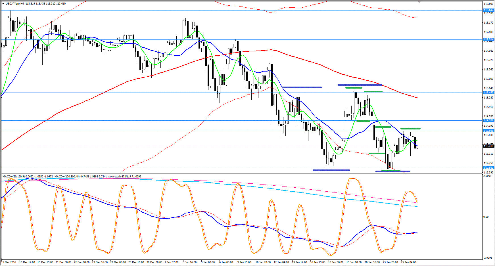Image resolution: width=495 pixels, height=266 pixels.
Task: Select the 117.514 horizontal line price tag
Action: (488, 39)
